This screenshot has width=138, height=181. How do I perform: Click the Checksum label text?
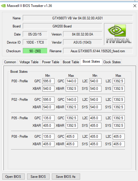[x=13, y=51]
